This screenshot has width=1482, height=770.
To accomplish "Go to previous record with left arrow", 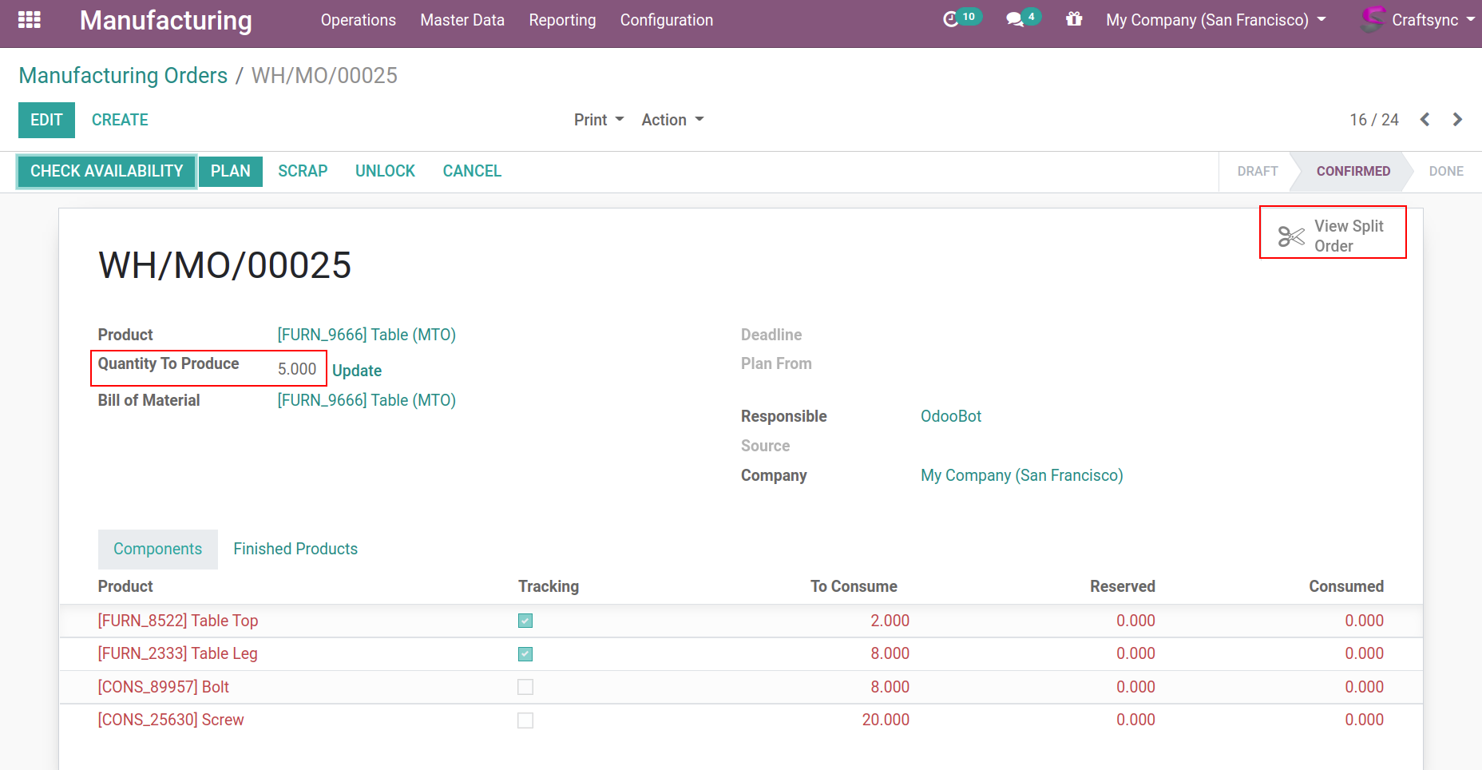I will click(x=1425, y=120).
